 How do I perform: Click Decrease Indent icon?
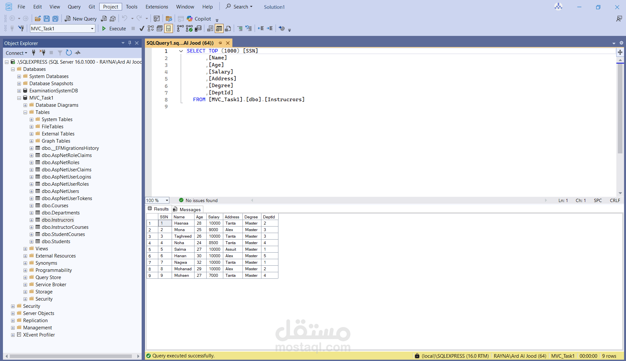(x=261, y=28)
